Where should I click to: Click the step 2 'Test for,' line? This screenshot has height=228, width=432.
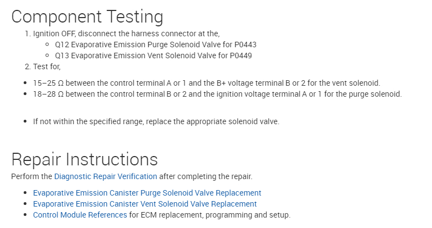tap(46, 66)
